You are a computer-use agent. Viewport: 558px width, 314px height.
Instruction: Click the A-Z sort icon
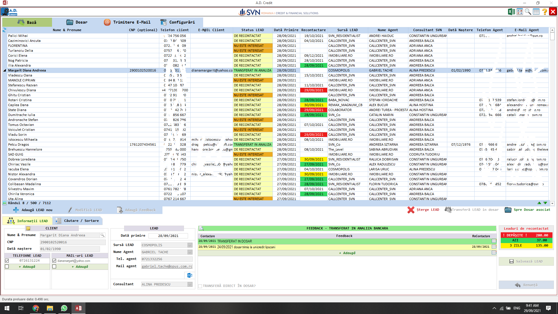(520, 12)
